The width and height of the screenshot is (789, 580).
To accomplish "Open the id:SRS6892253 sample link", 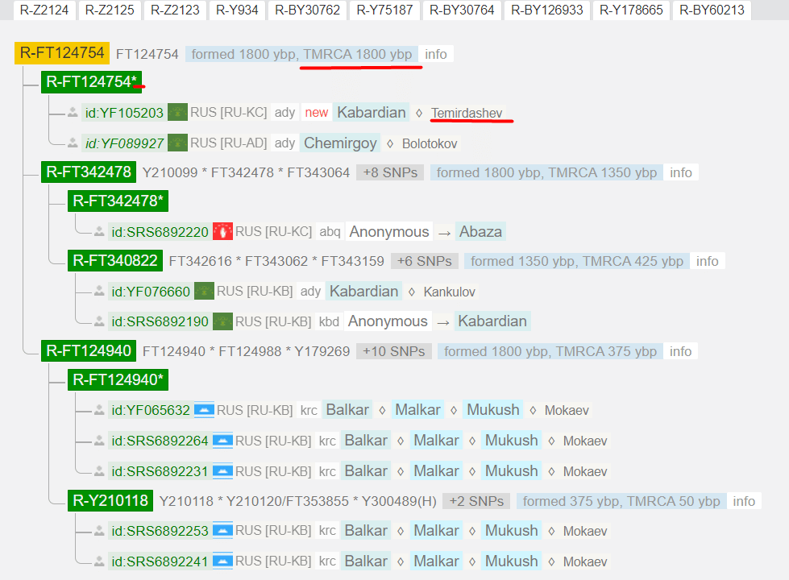I will tap(160, 531).
